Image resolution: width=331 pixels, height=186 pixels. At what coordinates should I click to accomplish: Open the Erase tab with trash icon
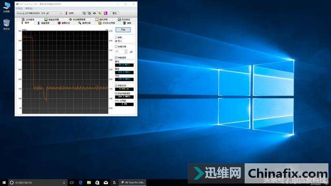[x=127, y=23]
